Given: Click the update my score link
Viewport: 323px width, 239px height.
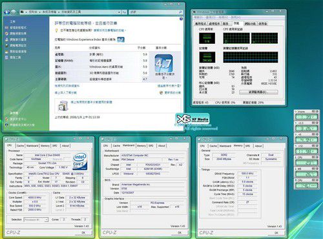Looking at the screenshot, I should [x=172, y=92].
